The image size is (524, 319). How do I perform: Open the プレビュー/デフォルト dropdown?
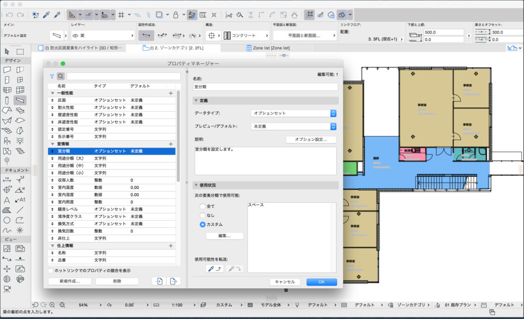(x=293, y=126)
